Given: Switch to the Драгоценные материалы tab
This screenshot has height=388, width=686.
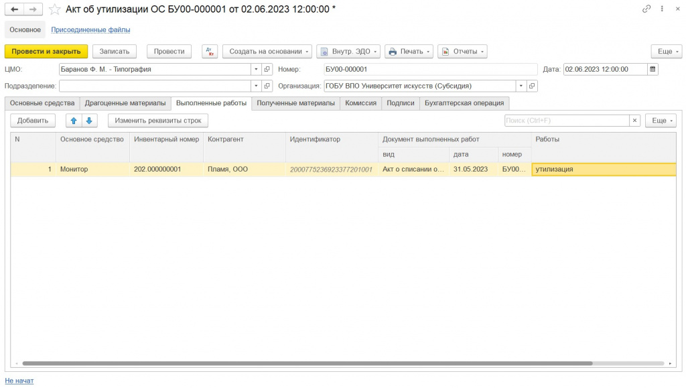Looking at the screenshot, I should click(x=125, y=103).
